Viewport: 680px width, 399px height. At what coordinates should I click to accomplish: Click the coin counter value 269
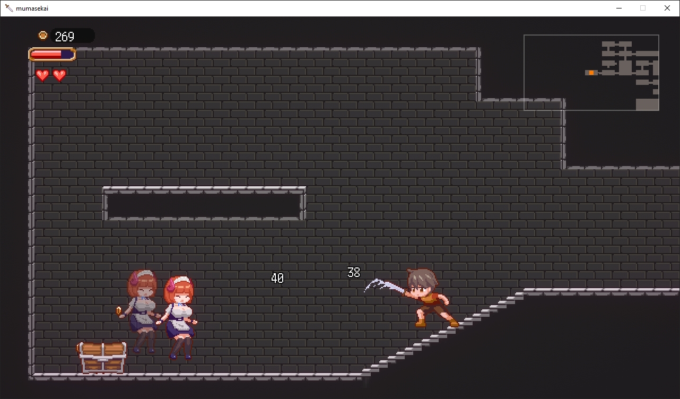coord(65,36)
